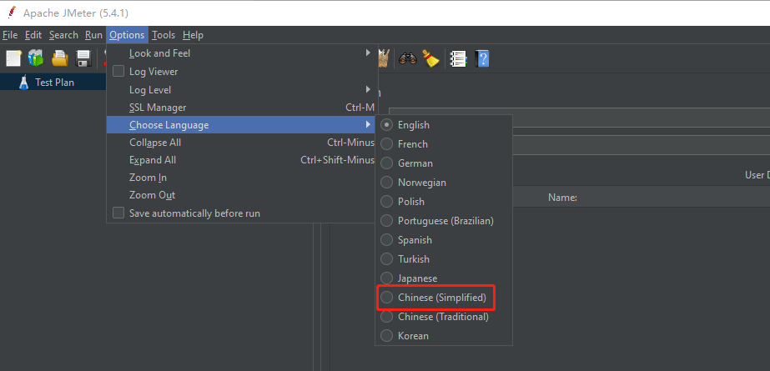
Task: Choose German language option
Action: [445, 163]
